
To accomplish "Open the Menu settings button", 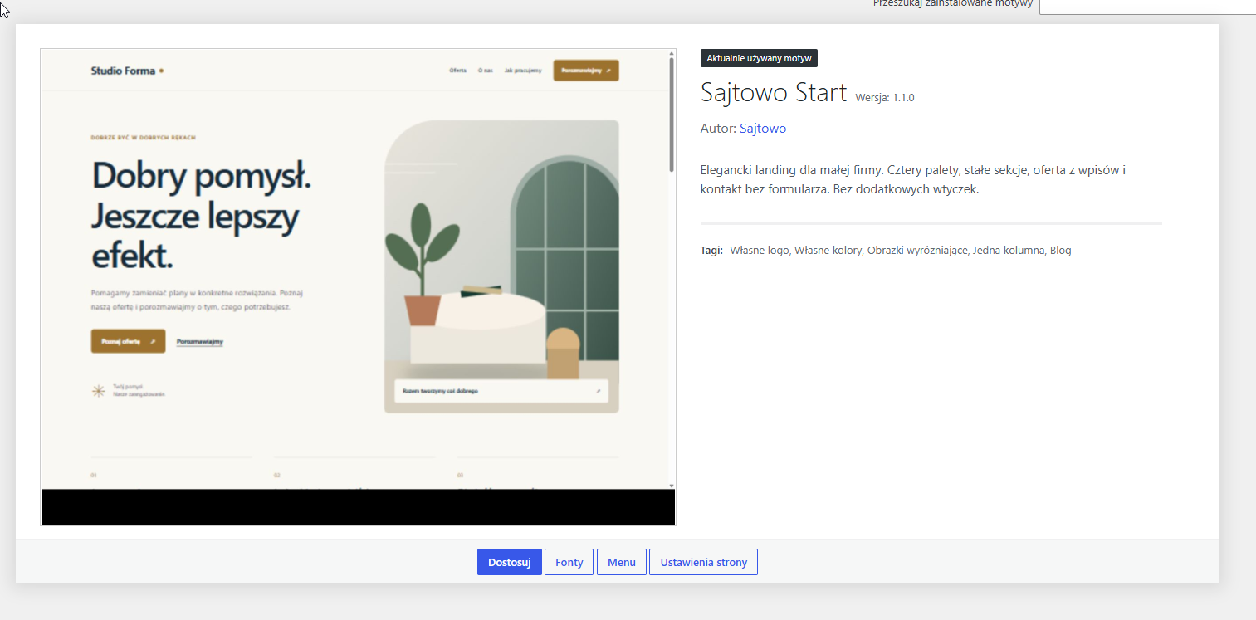I will tap(621, 562).
